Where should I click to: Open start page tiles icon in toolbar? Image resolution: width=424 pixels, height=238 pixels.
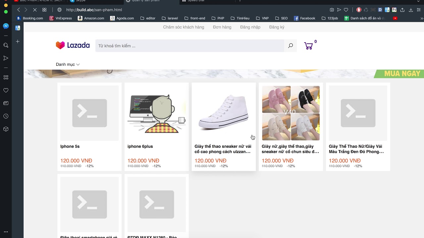44,10
